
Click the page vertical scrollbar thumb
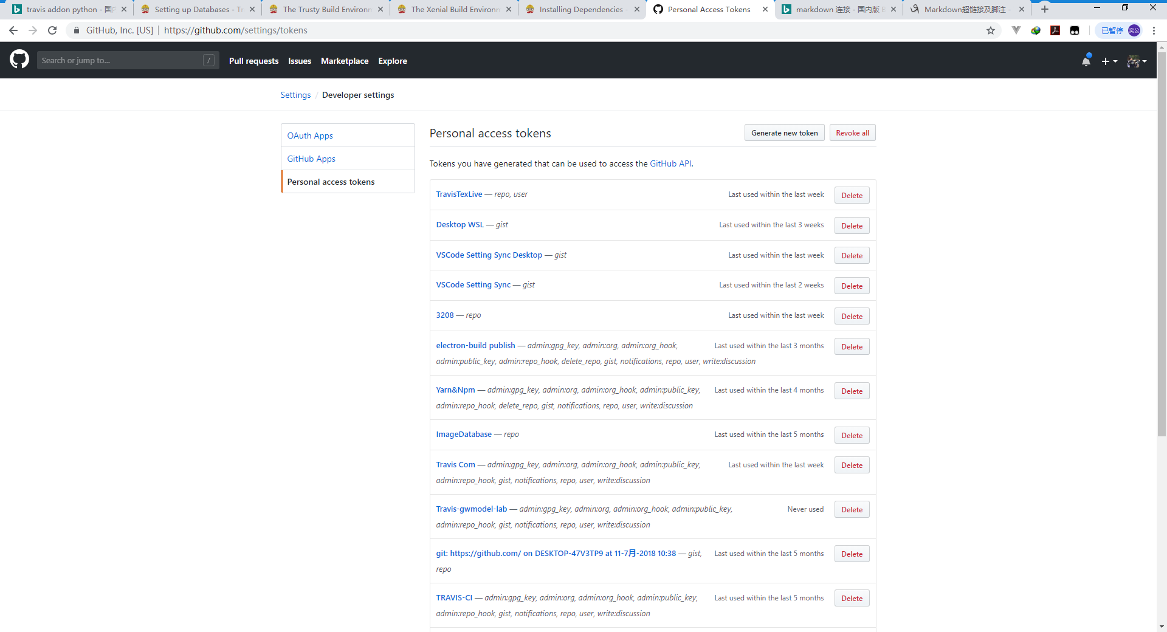tap(1162, 243)
